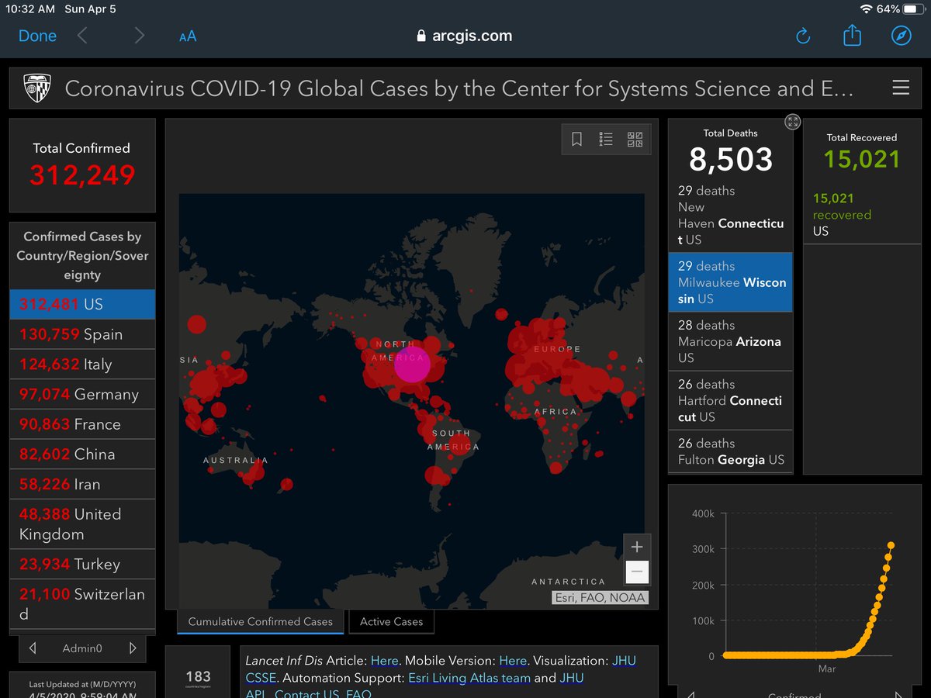Select Germany in the country list
The image size is (931, 698).
pyautogui.click(x=82, y=394)
